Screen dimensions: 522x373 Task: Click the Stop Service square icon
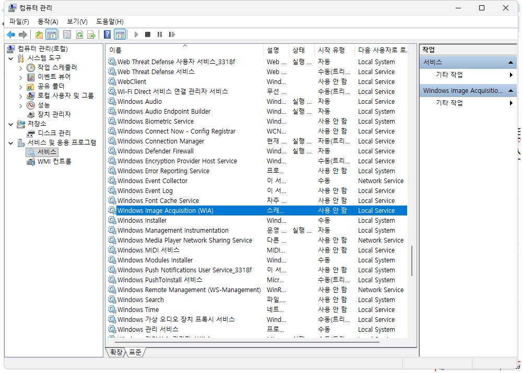(x=148, y=34)
